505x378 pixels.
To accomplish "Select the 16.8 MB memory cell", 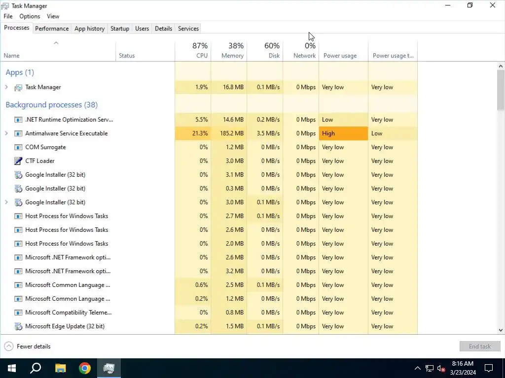I will 229,87.
